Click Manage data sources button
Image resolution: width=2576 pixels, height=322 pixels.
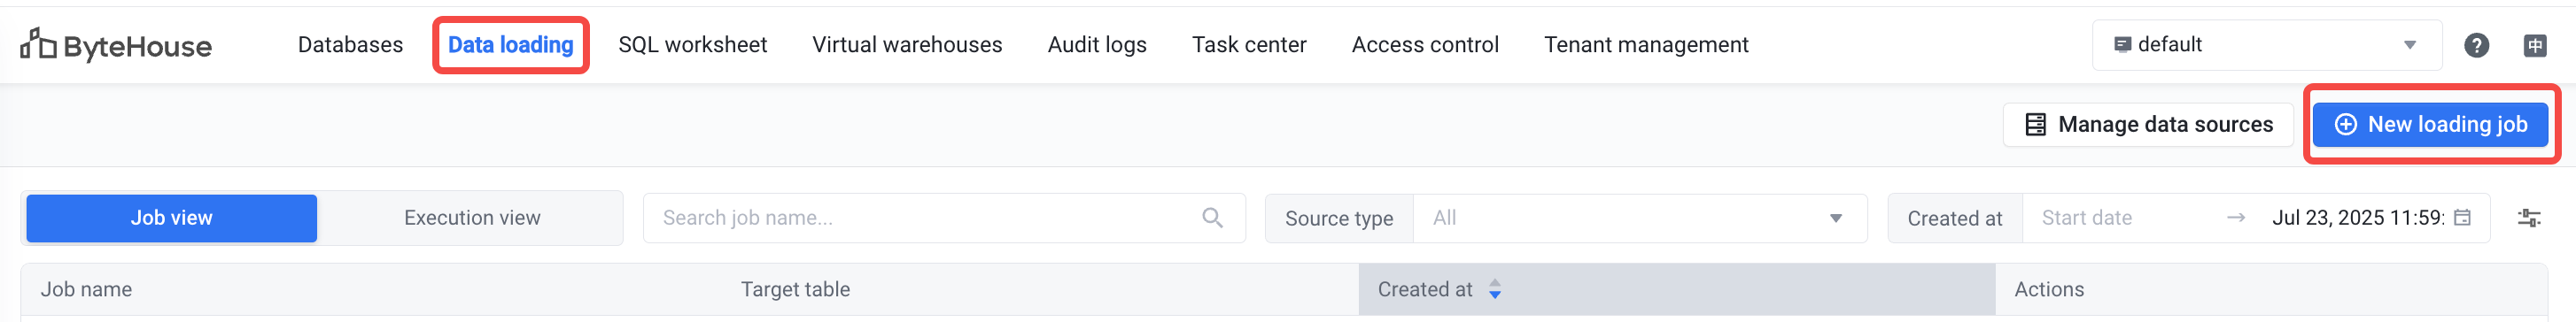(2148, 125)
